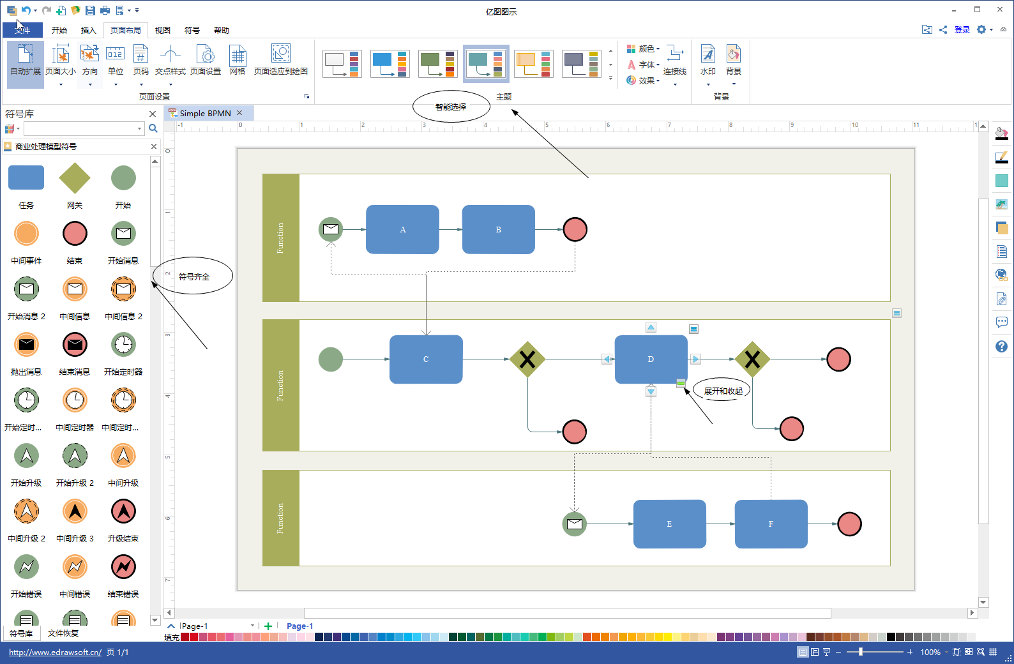Click the symbol search magnifier icon
Viewport: 1014px width, 664px height.
pyautogui.click(x=153, y=128)
